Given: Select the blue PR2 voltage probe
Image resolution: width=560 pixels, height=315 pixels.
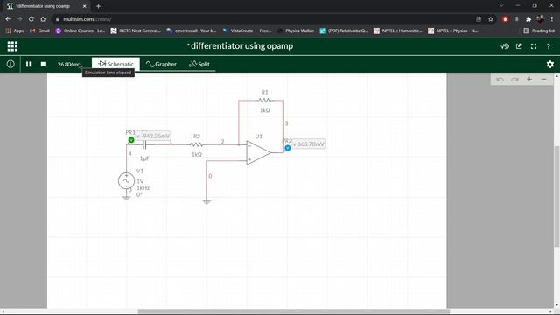Looking at the screenshot, I should tap(288, 148).
